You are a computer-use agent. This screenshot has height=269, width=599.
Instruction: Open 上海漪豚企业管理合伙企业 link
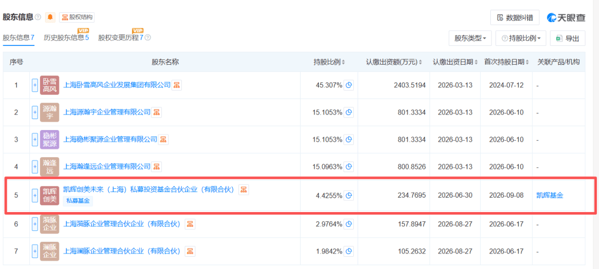click(x=121, y=224)
